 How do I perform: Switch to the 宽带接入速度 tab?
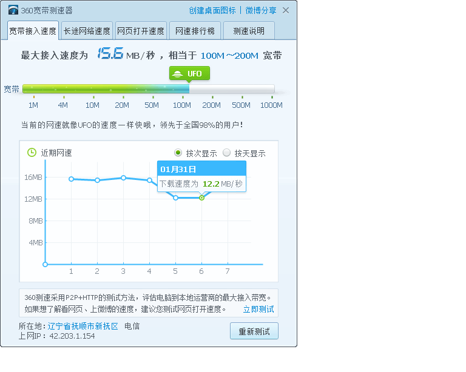[33, 31]
